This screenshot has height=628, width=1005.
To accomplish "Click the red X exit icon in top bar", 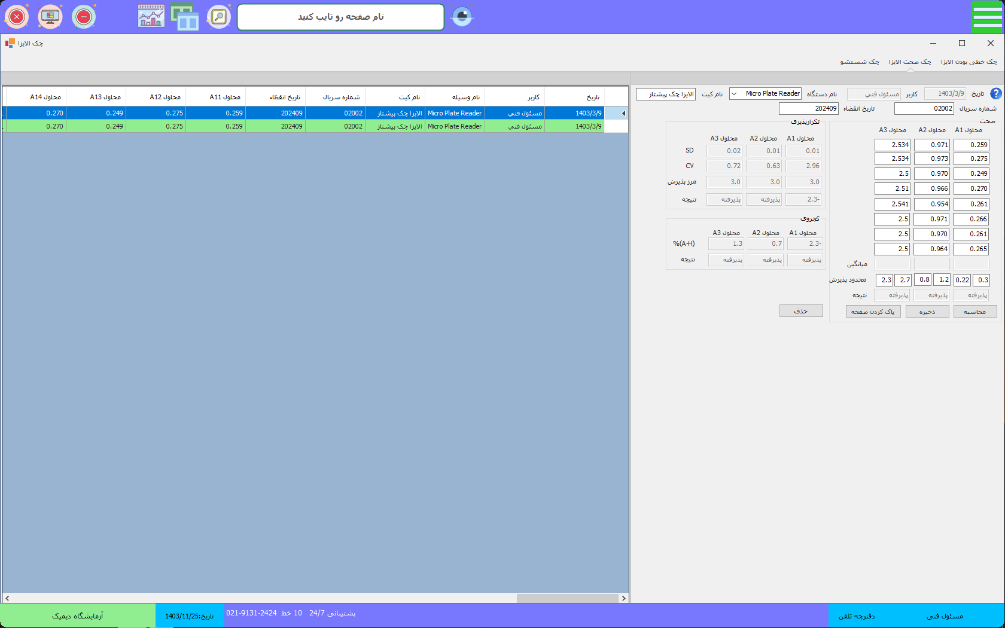I will point(17,17).
